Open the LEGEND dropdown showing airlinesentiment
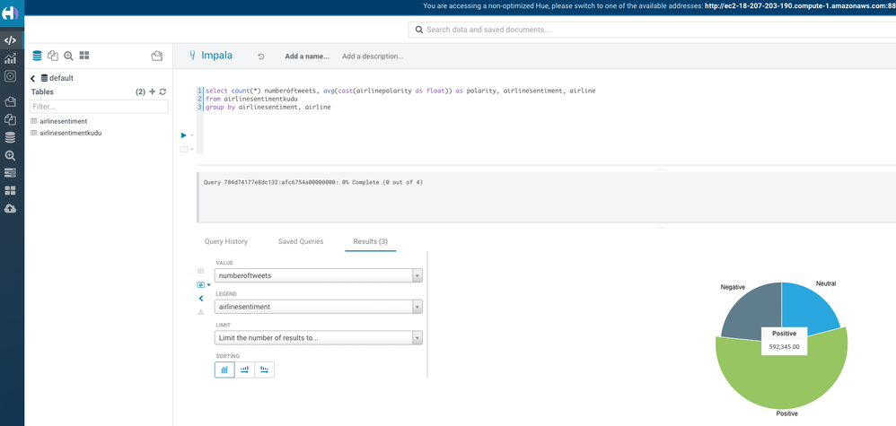This screenshot has height=426, width=896. click(318, 307)
